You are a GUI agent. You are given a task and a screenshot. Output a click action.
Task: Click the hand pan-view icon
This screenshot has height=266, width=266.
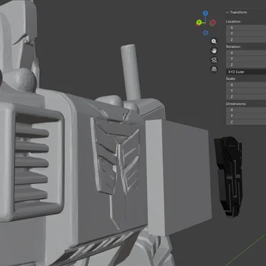coord(214,51)
